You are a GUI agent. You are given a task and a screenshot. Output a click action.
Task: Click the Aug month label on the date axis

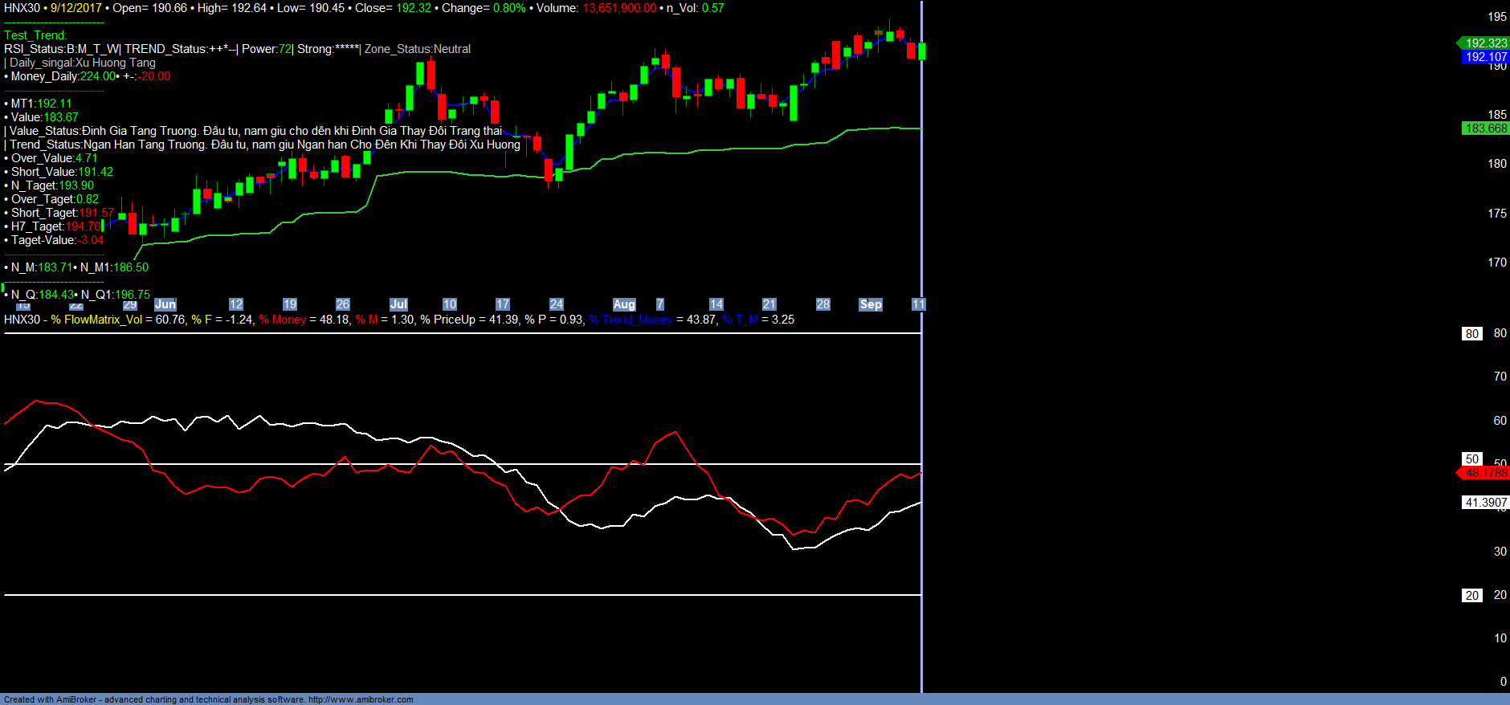click(x=624, y=304)
